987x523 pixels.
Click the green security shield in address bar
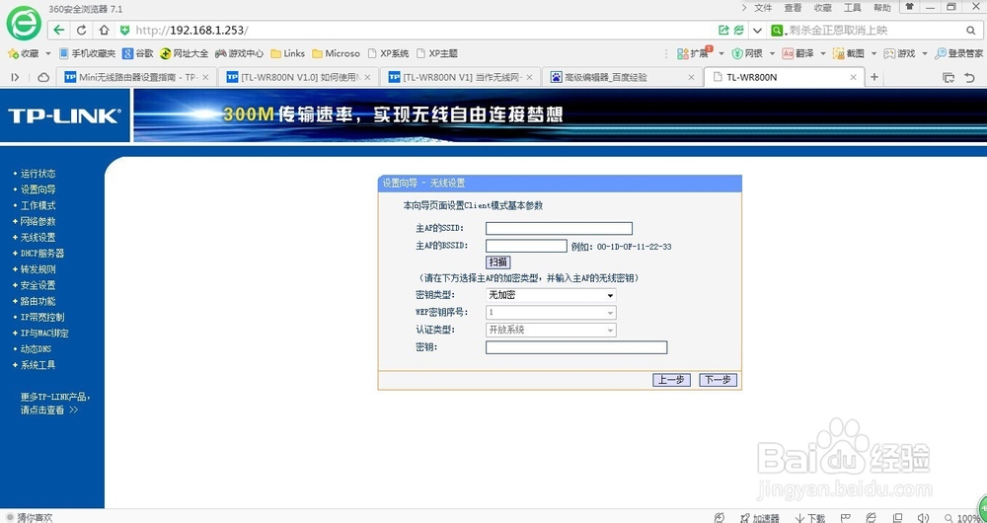coord(124,31)
